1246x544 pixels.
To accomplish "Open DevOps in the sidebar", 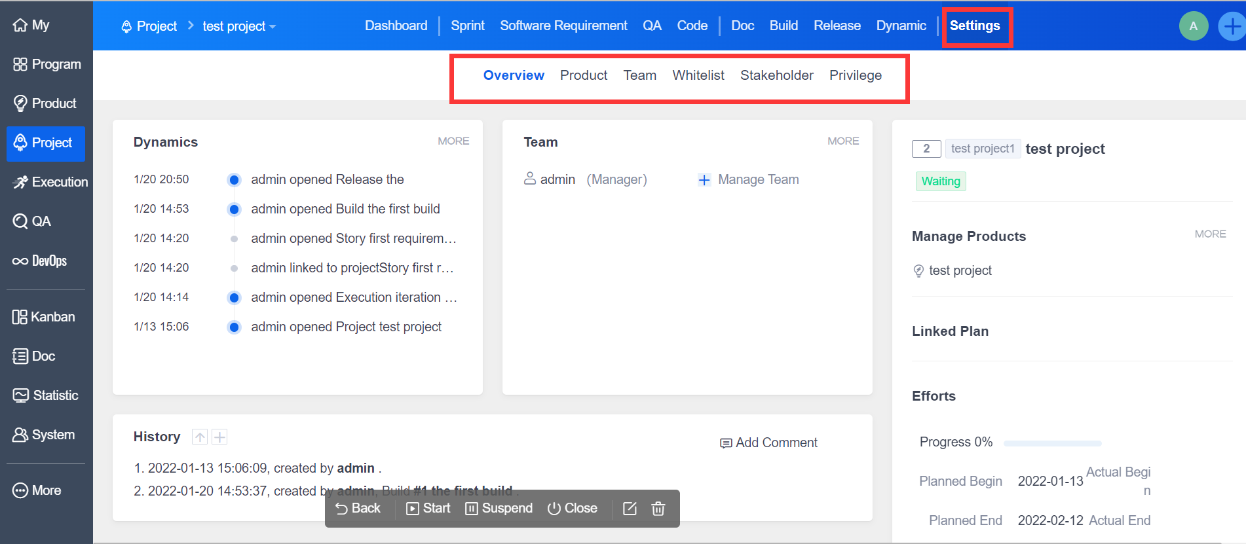I will point(41,261).
